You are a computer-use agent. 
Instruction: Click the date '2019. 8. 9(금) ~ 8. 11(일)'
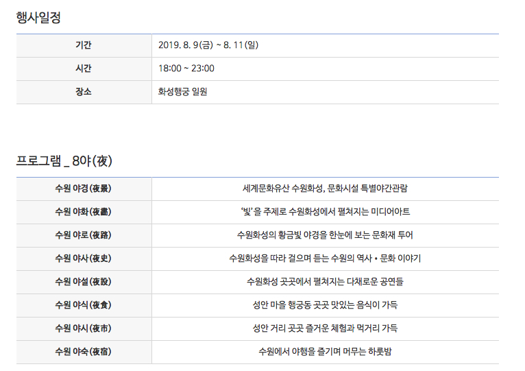(x=208, y=45)
